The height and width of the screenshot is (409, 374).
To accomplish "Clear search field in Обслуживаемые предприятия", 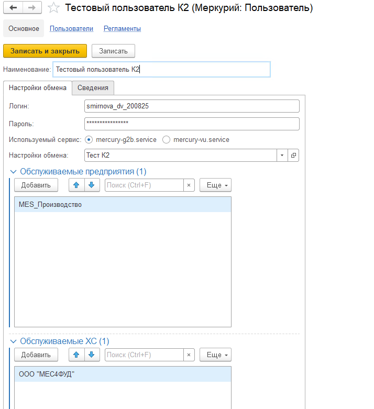I will tap(189, 185).
